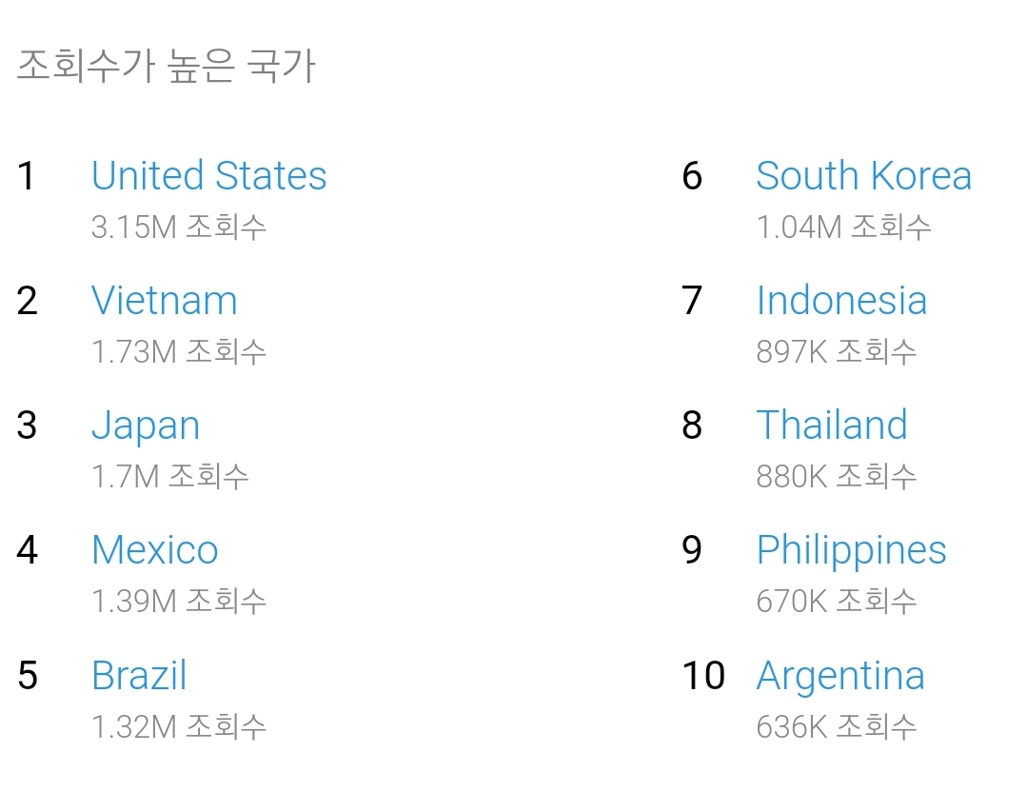Select Vietnam from the top countries list
This screenshot has height=792, width=1027.
164,301
